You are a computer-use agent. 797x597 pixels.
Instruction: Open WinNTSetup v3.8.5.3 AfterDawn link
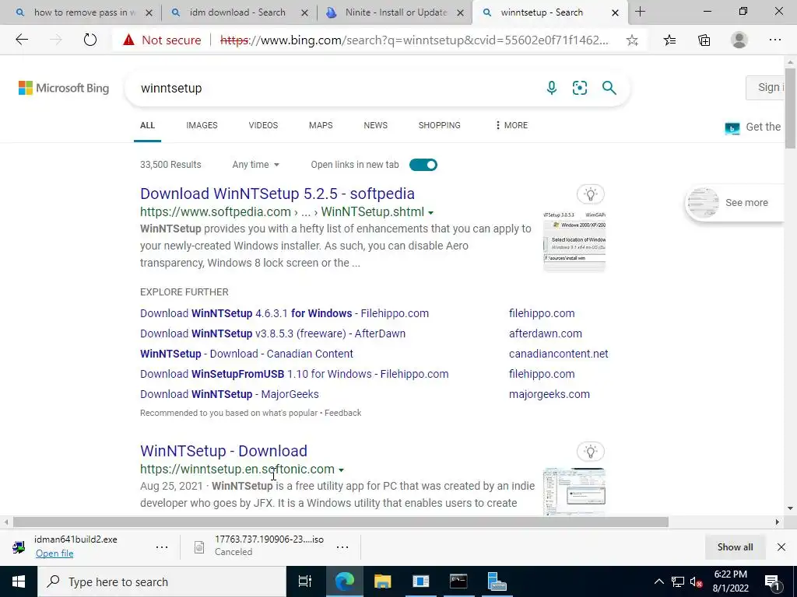point(273,333)
